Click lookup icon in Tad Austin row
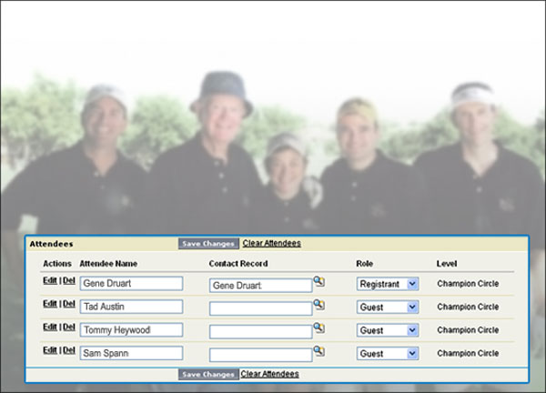 point(318,304)
